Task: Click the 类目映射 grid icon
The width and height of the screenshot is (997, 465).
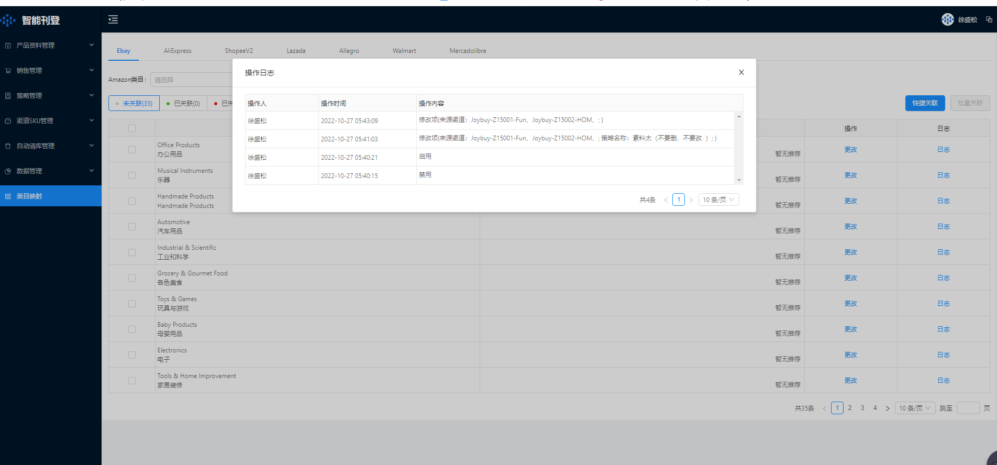Action: 8,196
